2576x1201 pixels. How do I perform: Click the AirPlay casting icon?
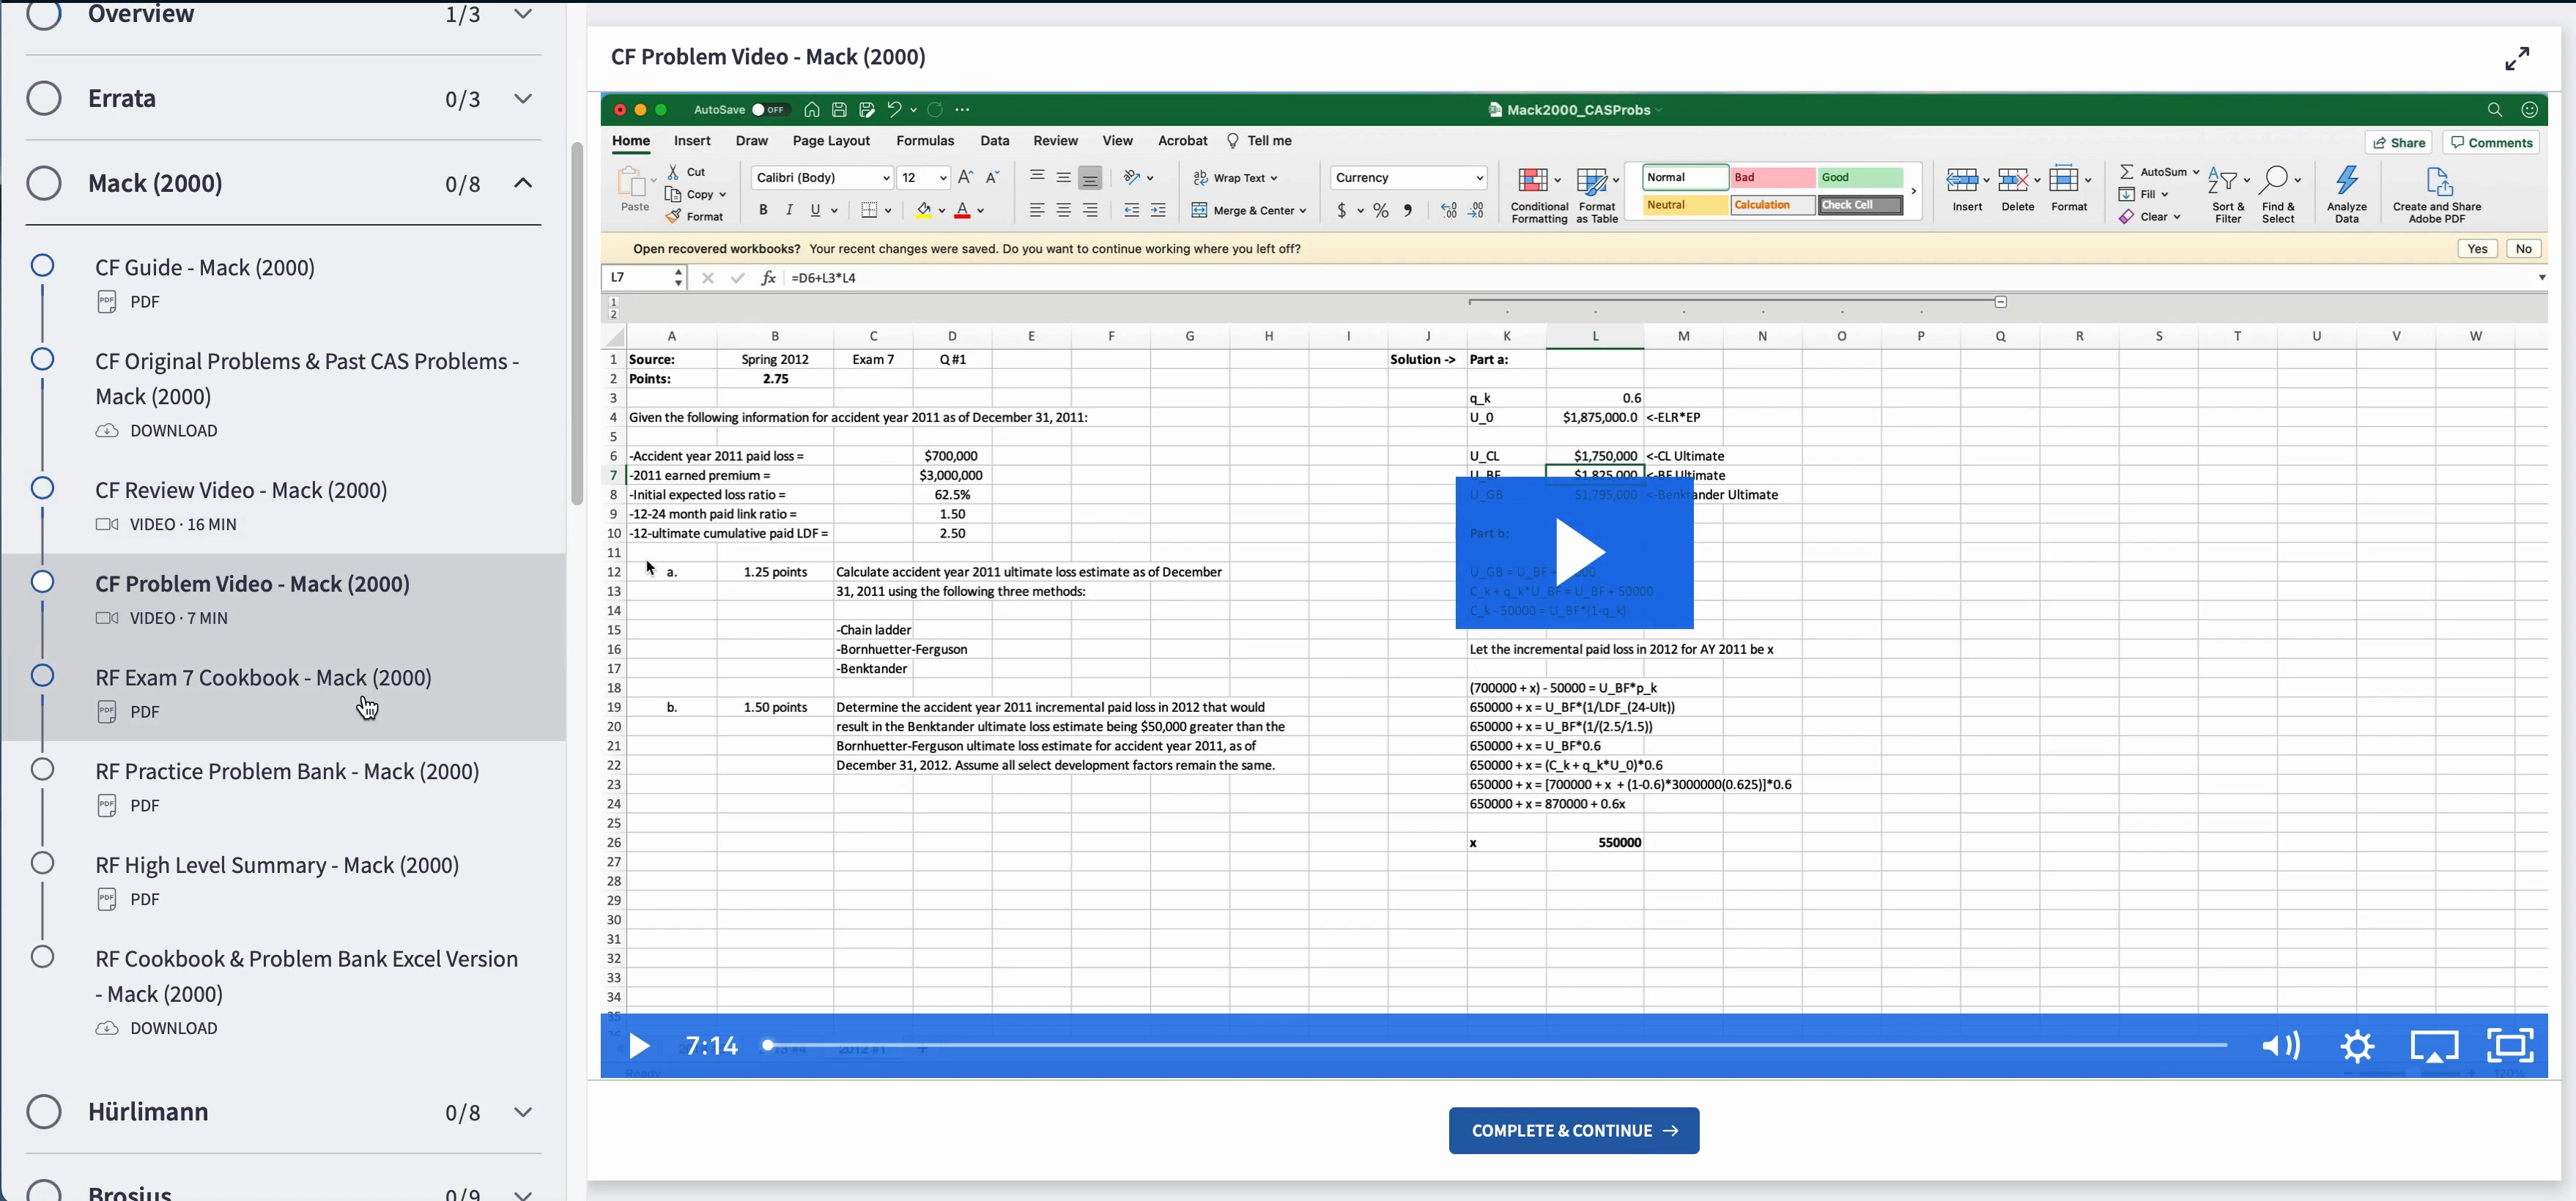(2434, 1046)
